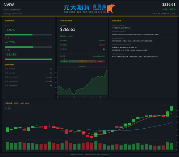This screenshot has width=179, height=157.
Task: Click the $140.00 lowest target value
Action: point(102,45)
